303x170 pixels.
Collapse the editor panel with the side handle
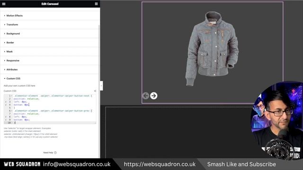tap(101, 86)
